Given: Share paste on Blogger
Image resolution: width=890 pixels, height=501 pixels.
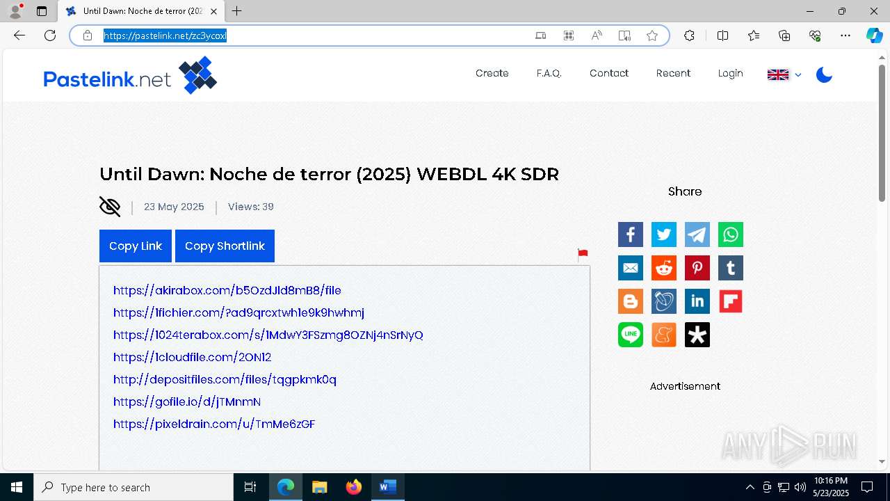Looking at the screenshot, I should (631, 301).
